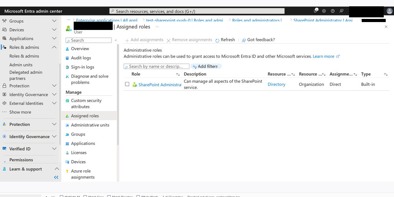Click Show more in left navigation
394x197 pixels.
(x=20, y=112)
